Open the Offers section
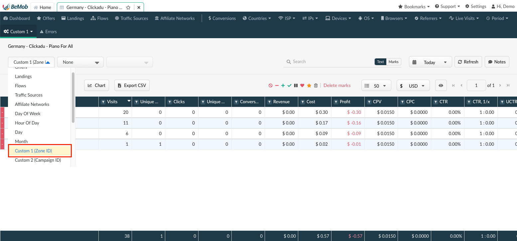 click(46, 18)
